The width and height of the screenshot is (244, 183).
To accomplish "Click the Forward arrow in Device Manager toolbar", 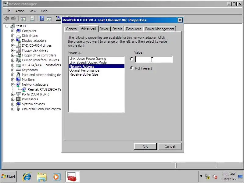I will 14,19.
